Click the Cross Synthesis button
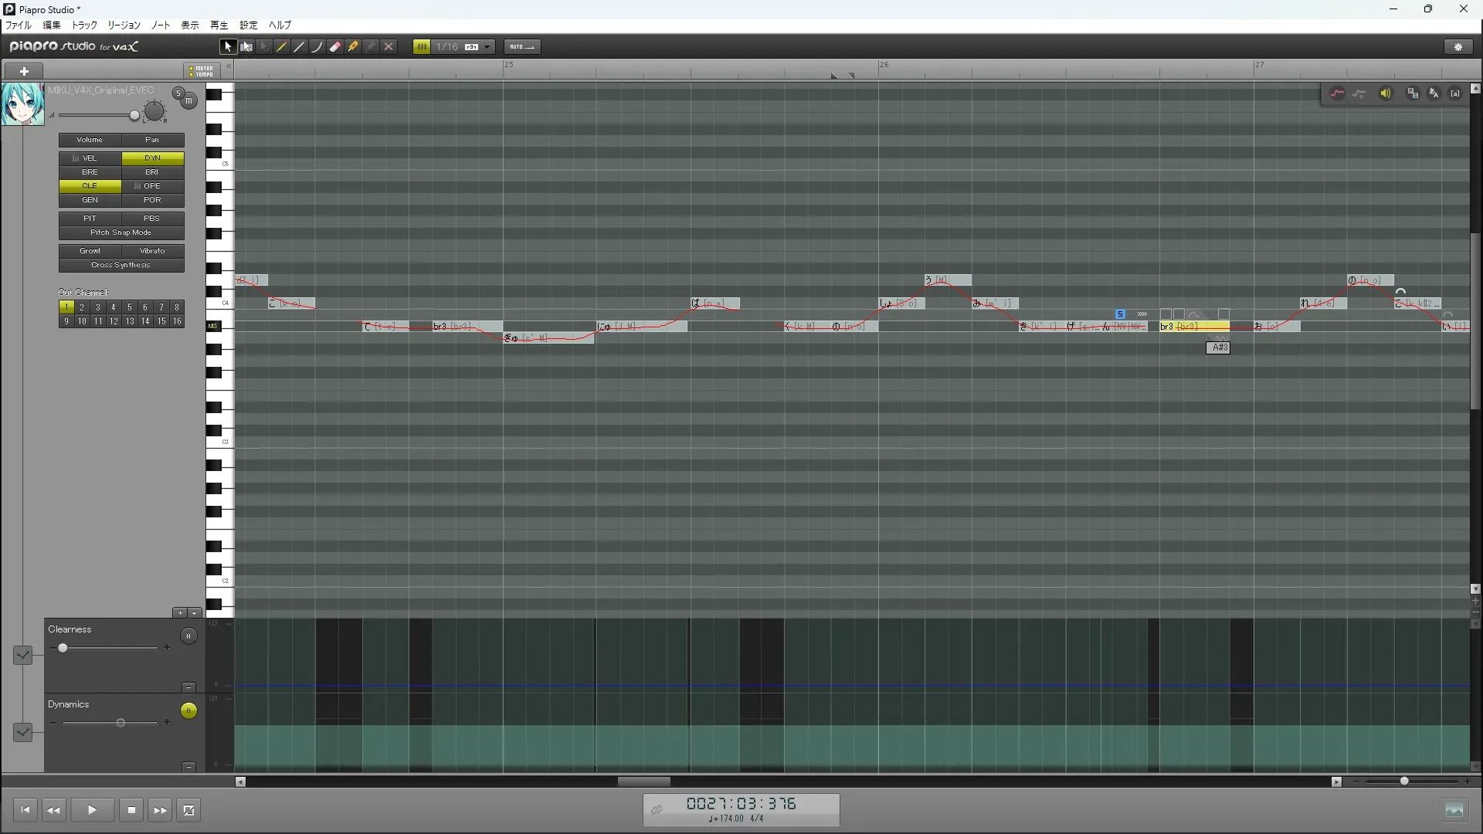Image resolution: width=1483 pixels, height=834 pixels. [x=120, y=265]
